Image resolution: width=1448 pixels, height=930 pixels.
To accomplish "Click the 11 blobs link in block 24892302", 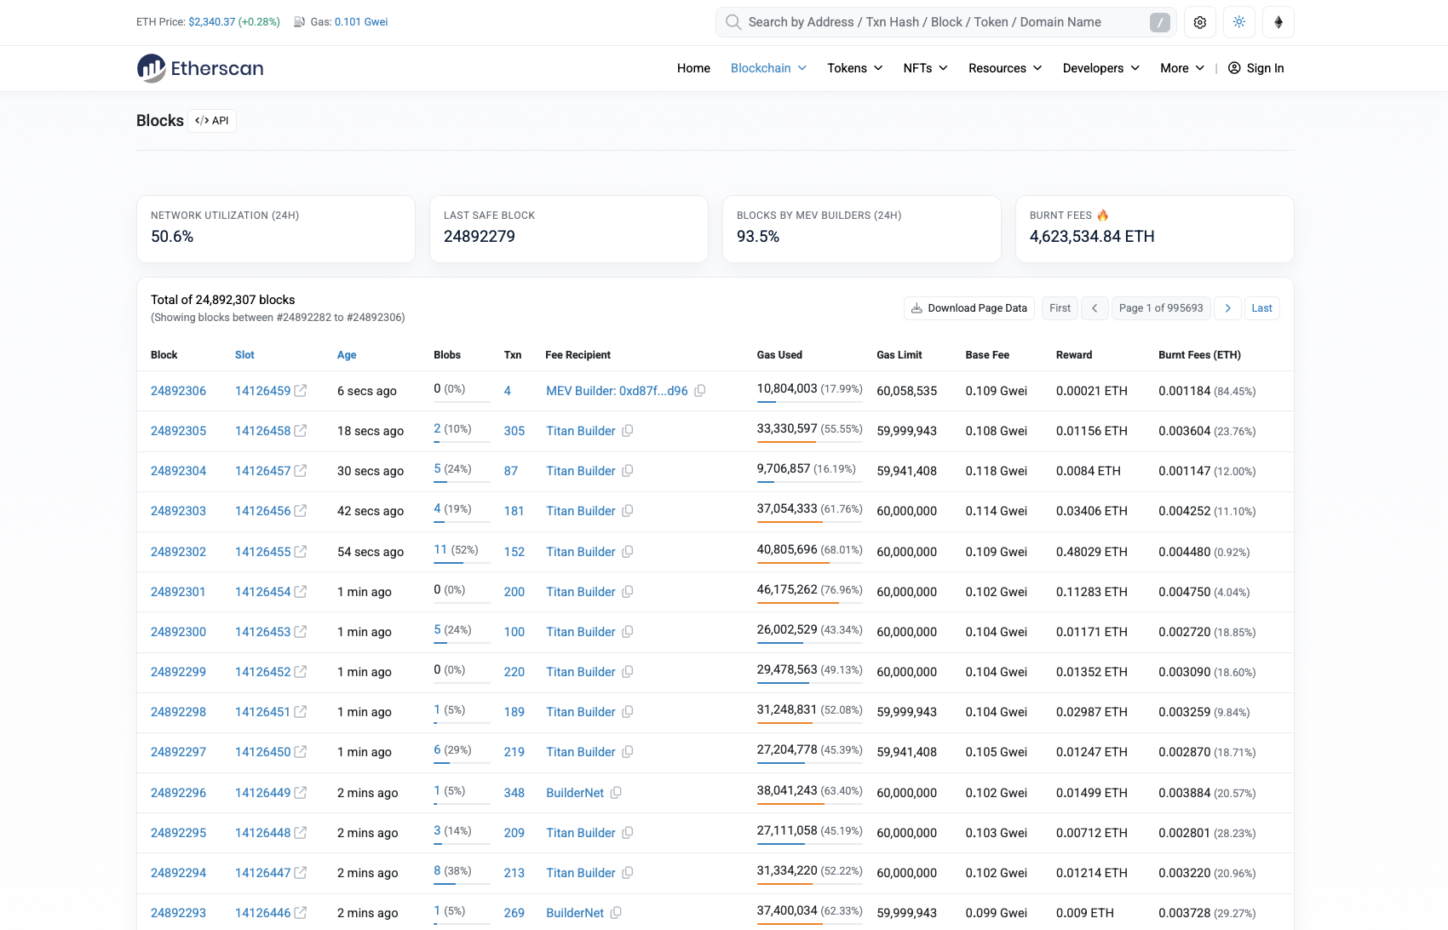I will [440, 550].
